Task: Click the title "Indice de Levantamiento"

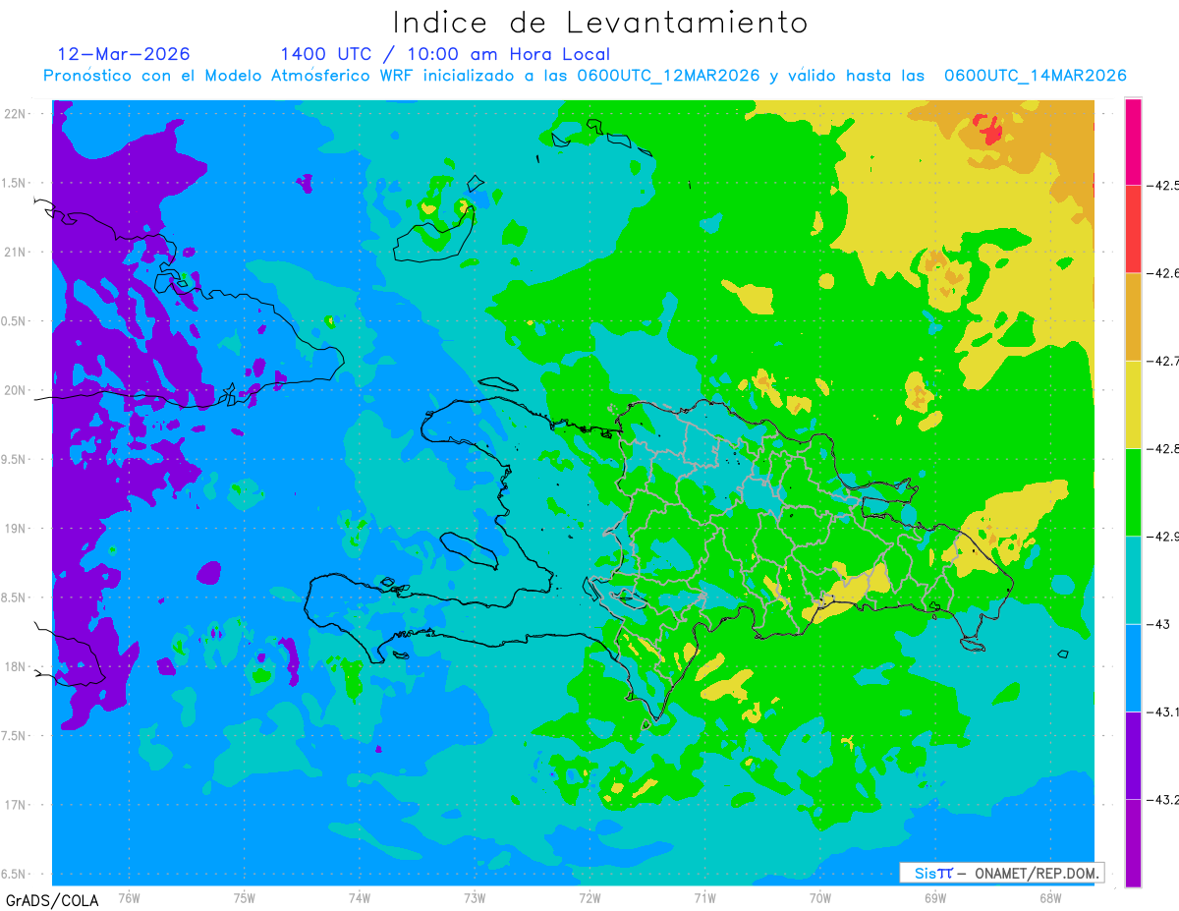Action: pos(599,23)
